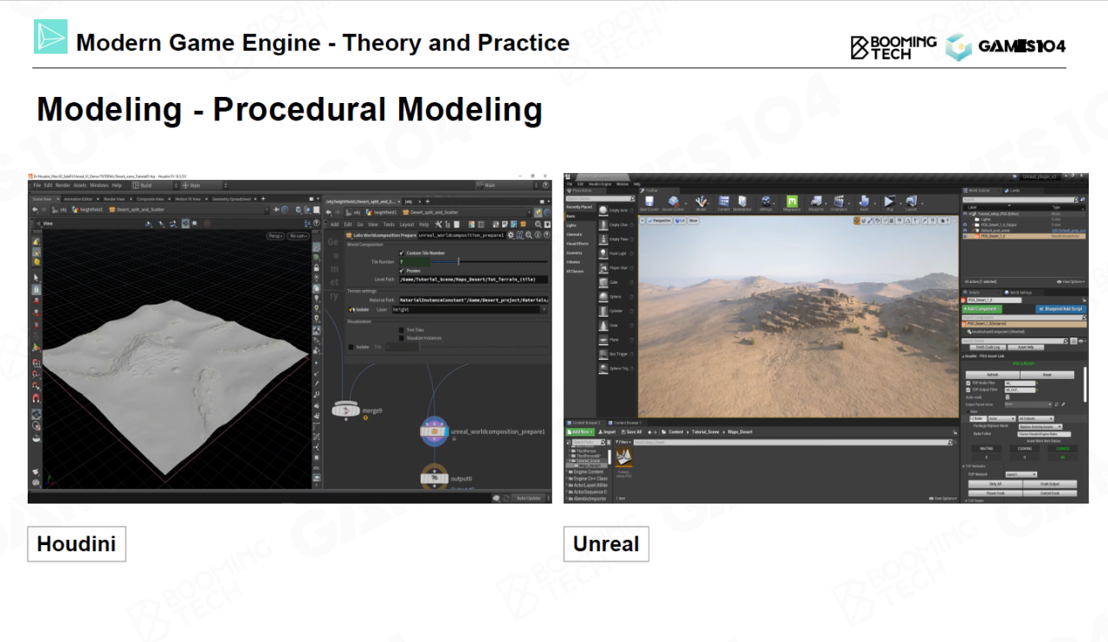The height and width of the screenshot is (642, 1108).
Task: Open the Render menu in Houdini
Action: [63, 185]
